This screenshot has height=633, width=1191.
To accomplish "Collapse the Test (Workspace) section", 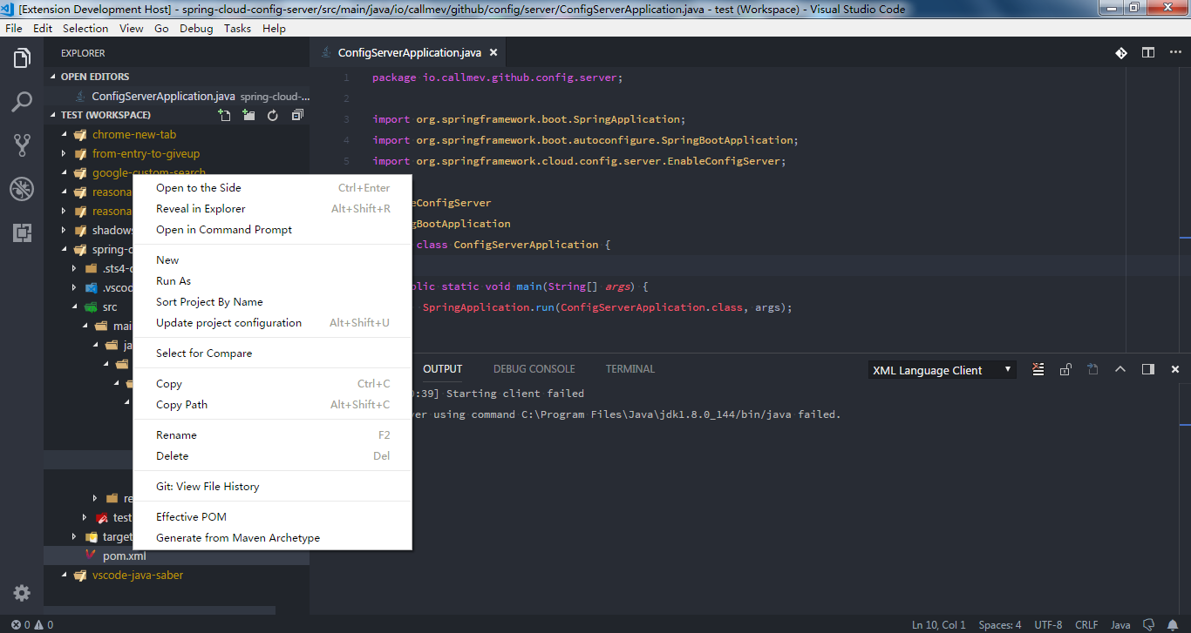I will point(105,115).
